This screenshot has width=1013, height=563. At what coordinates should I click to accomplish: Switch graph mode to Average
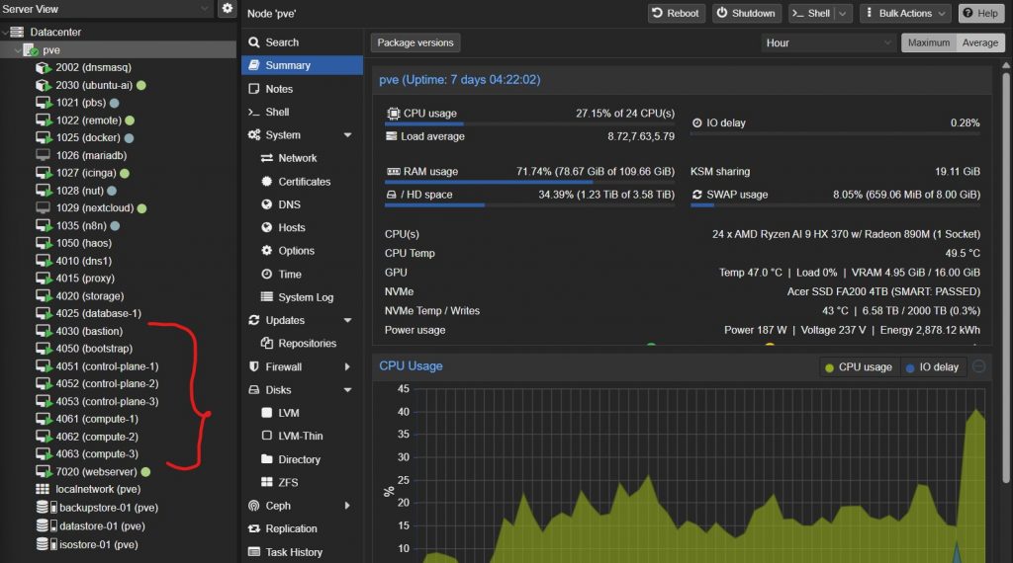[979, 42]
